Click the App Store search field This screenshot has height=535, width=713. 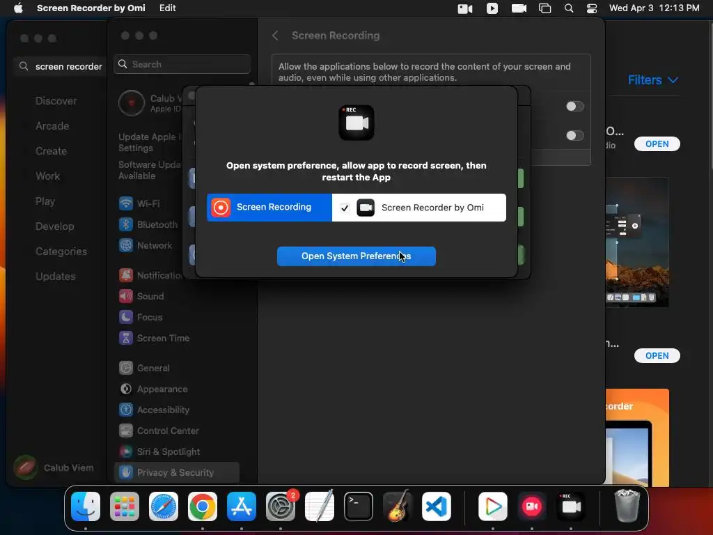point(61,66)
